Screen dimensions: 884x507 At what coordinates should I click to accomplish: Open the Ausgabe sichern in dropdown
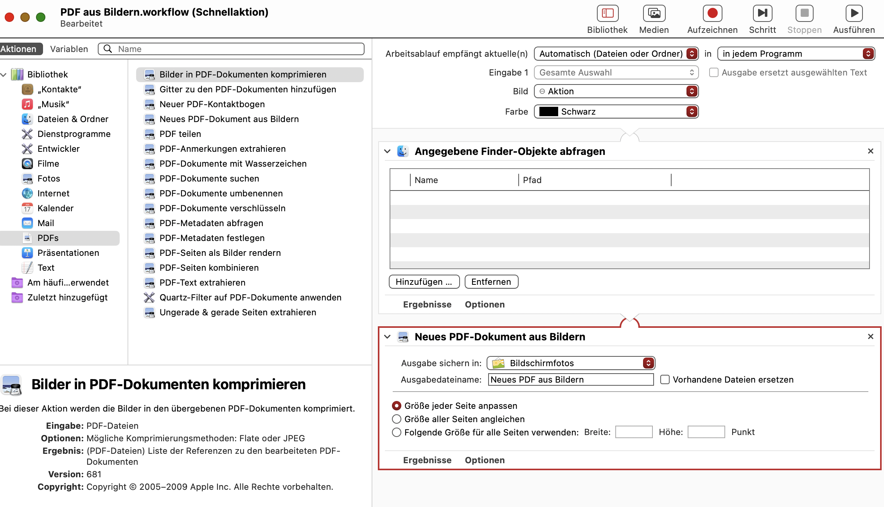tap(571, 363)
